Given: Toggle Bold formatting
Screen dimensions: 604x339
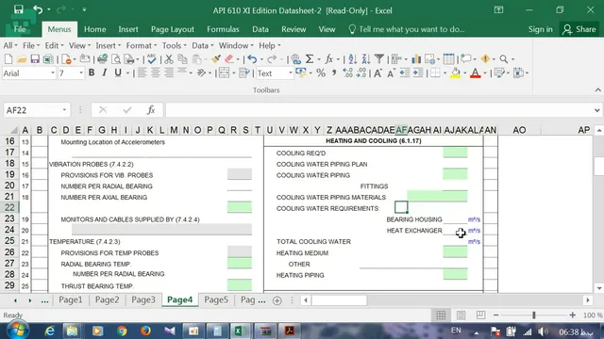Looking at the screenshot, I should click(x=92, y=73).
